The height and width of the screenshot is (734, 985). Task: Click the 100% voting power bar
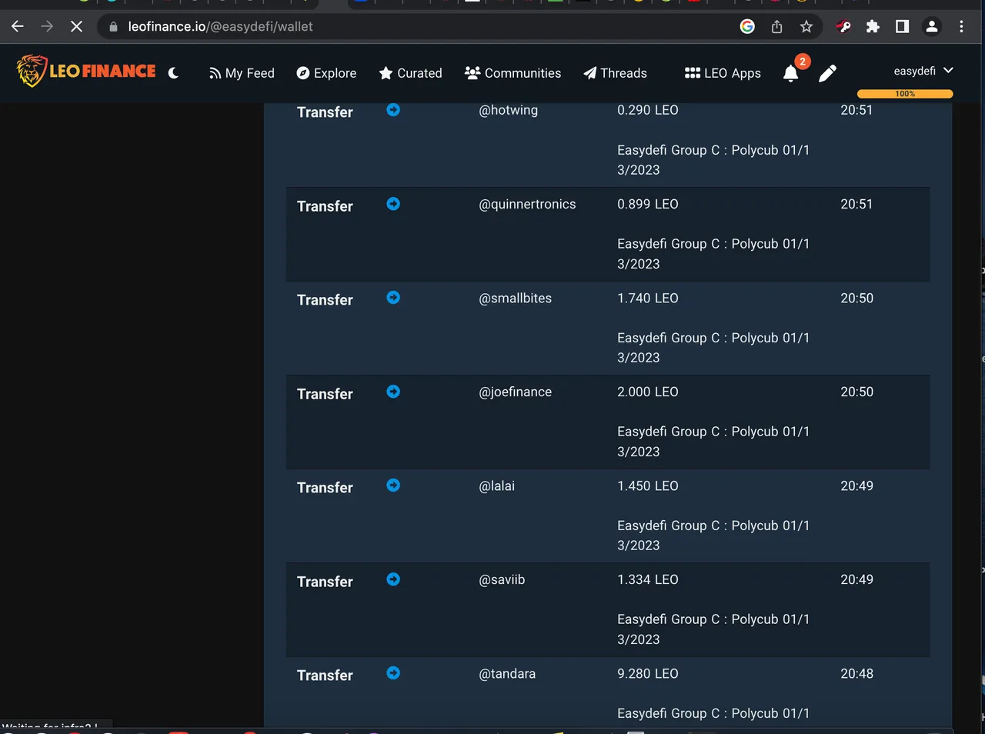(905, 94)
